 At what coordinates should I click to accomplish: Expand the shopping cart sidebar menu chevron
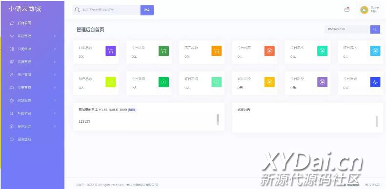[55, 36]
